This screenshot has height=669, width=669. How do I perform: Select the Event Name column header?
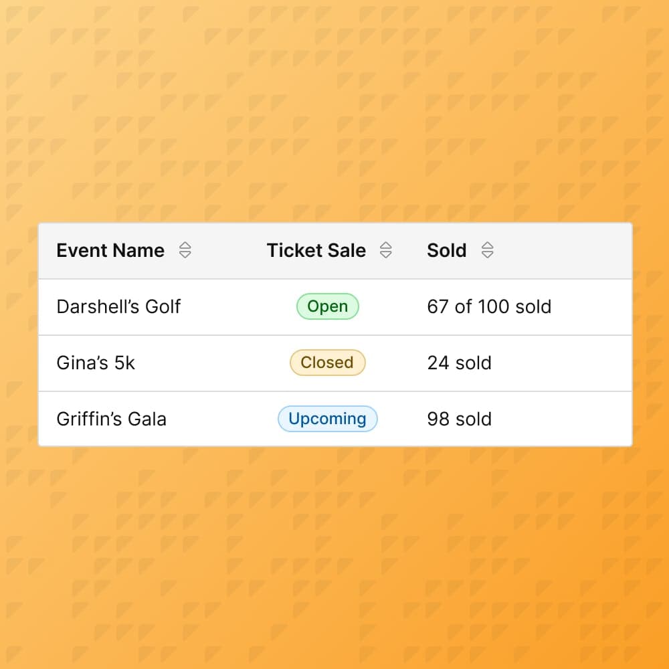[110, 250]
